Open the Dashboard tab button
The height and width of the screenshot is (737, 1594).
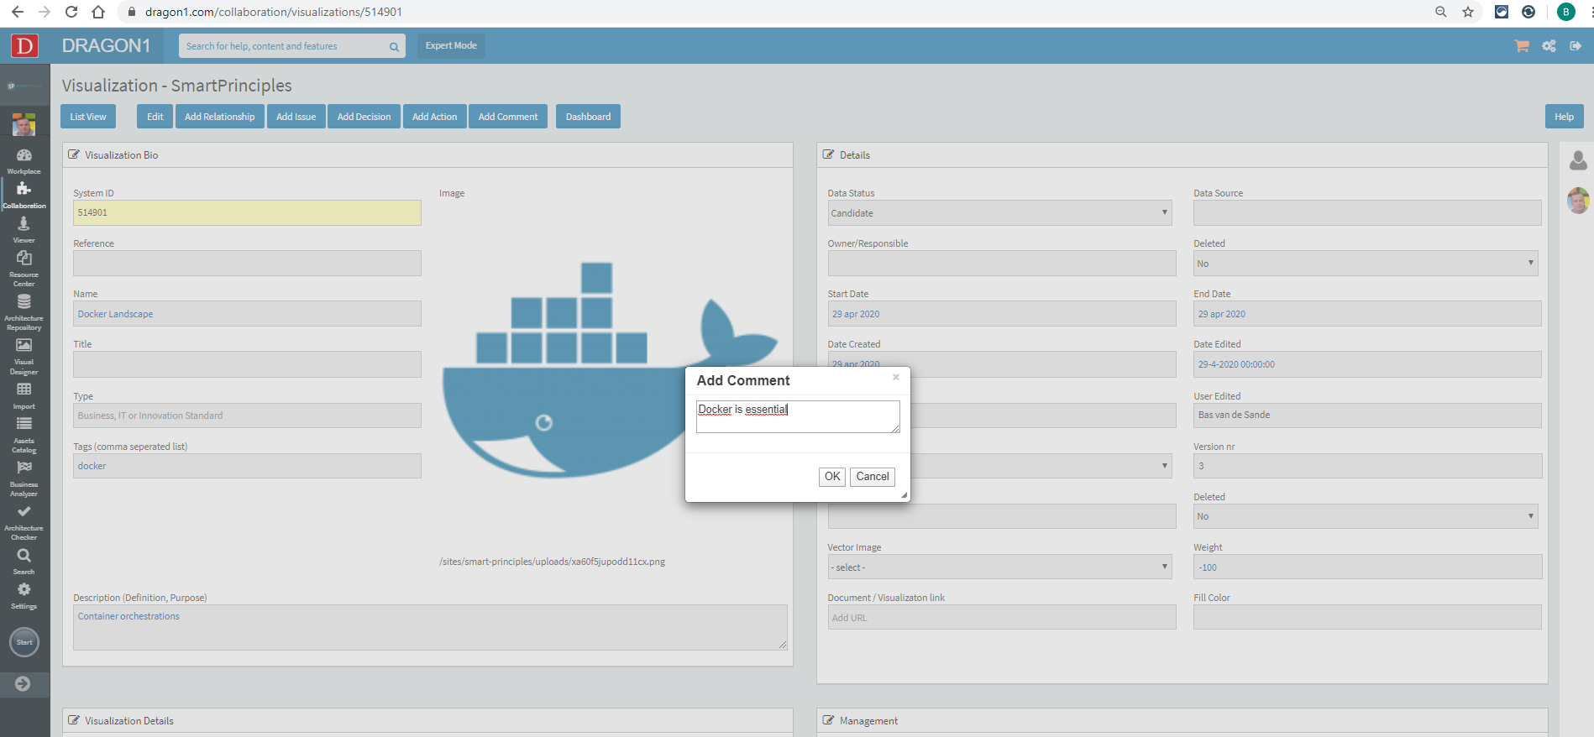tap(588, 117)
